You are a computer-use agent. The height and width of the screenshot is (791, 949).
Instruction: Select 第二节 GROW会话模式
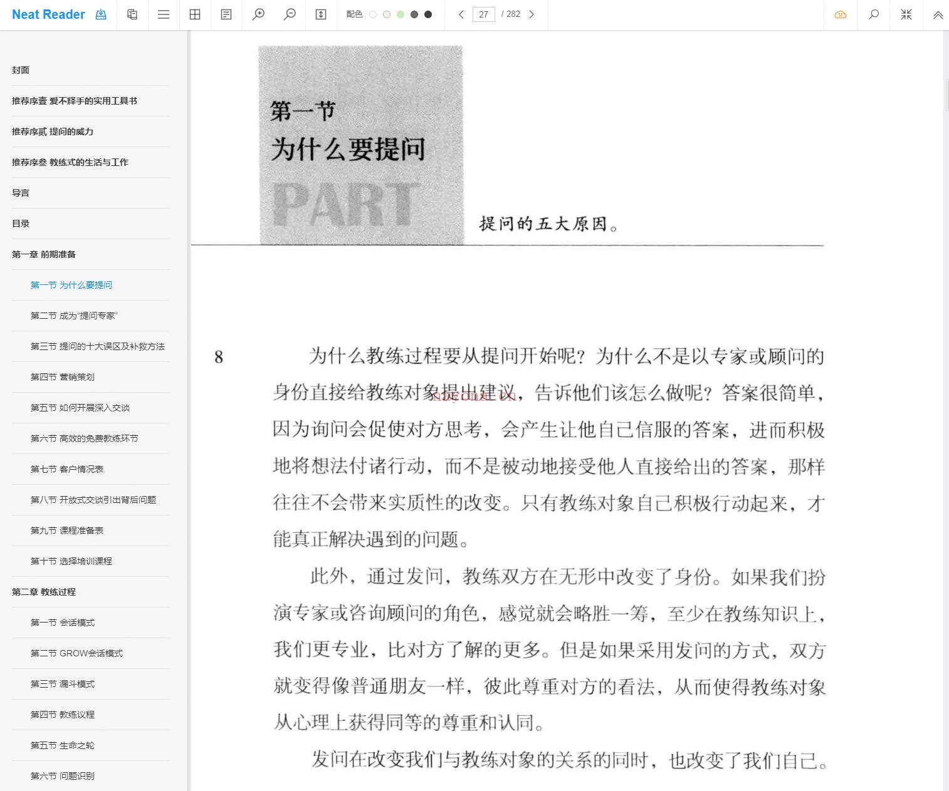point(76,653)
